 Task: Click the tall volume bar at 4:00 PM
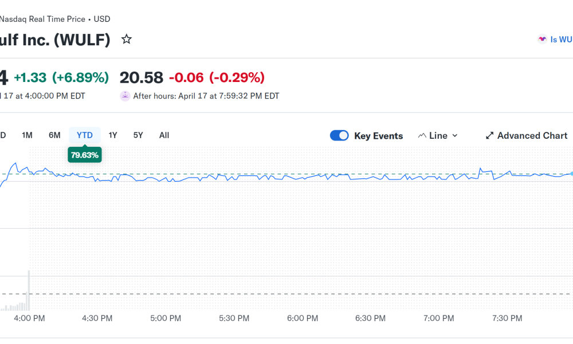29,290
